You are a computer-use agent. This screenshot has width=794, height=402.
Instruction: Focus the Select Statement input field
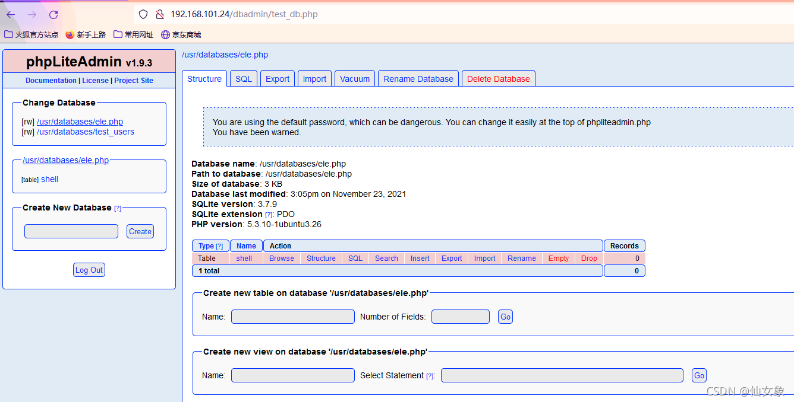(562, 375)
